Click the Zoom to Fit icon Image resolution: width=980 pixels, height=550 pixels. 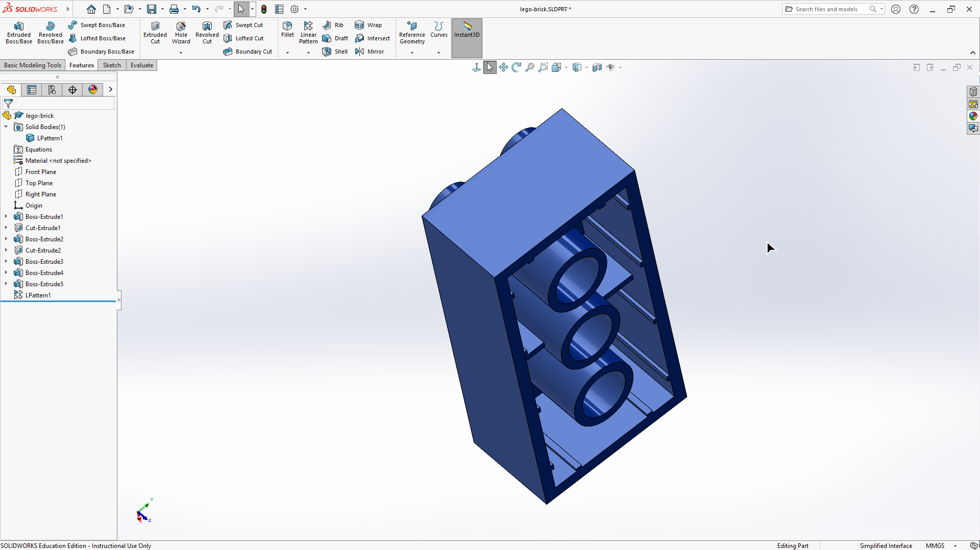(x=530, y=67)
